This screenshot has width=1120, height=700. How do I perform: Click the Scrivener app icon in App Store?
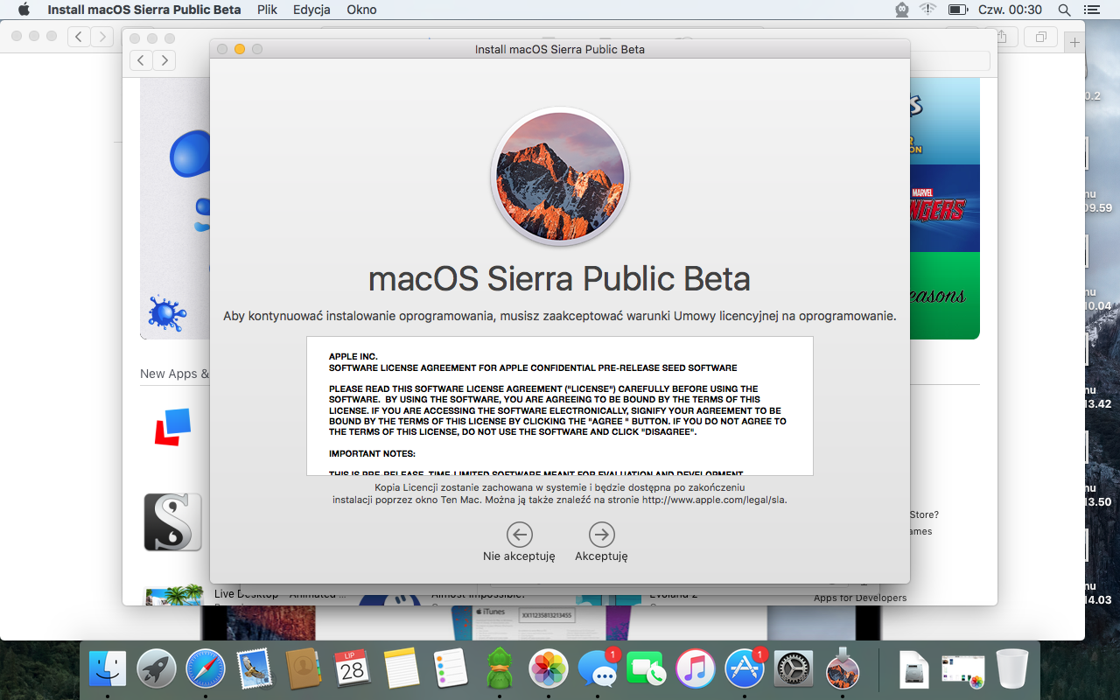[x=173, y=522]
